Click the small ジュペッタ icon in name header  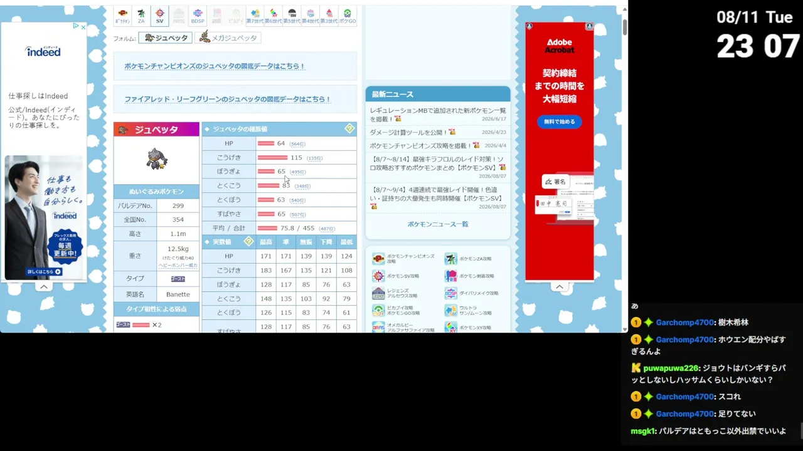click(124, 130)
